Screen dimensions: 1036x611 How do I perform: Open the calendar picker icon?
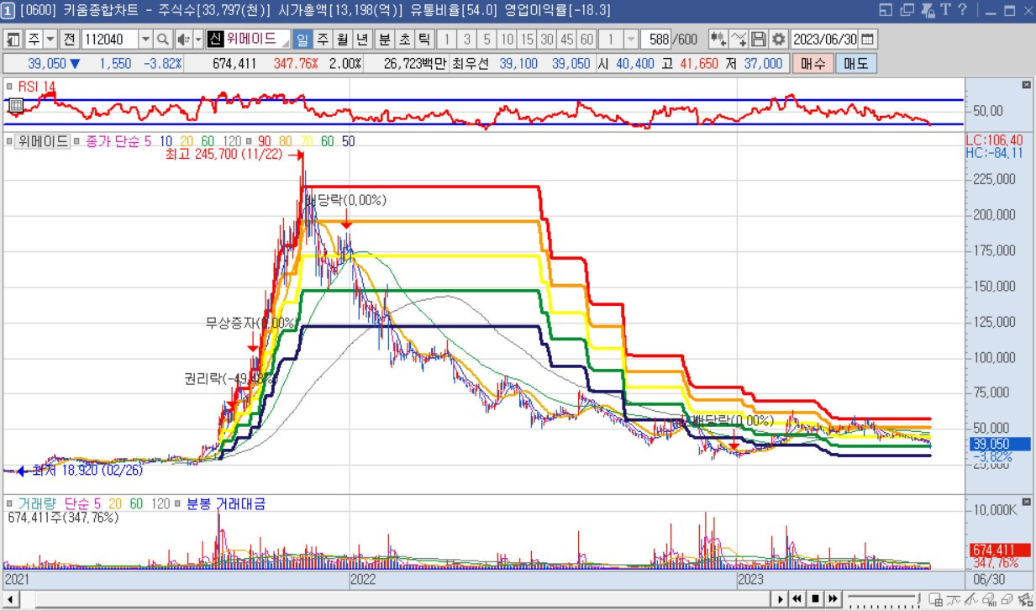coord(868,40)
